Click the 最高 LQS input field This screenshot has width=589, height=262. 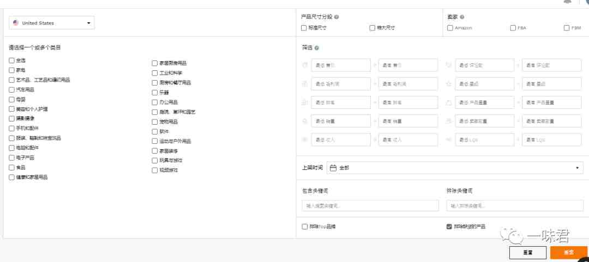[552, 139]
